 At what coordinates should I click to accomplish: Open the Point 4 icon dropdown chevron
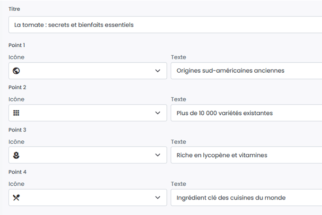coord(158,198)
